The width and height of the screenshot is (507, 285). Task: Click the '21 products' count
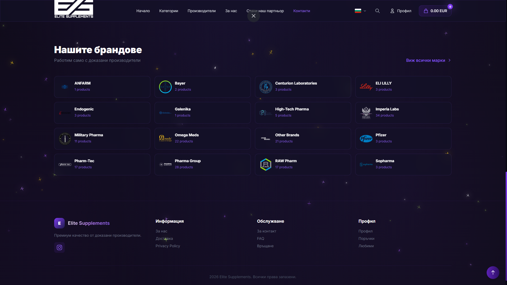pyautogui.click(x=284, y=141)
